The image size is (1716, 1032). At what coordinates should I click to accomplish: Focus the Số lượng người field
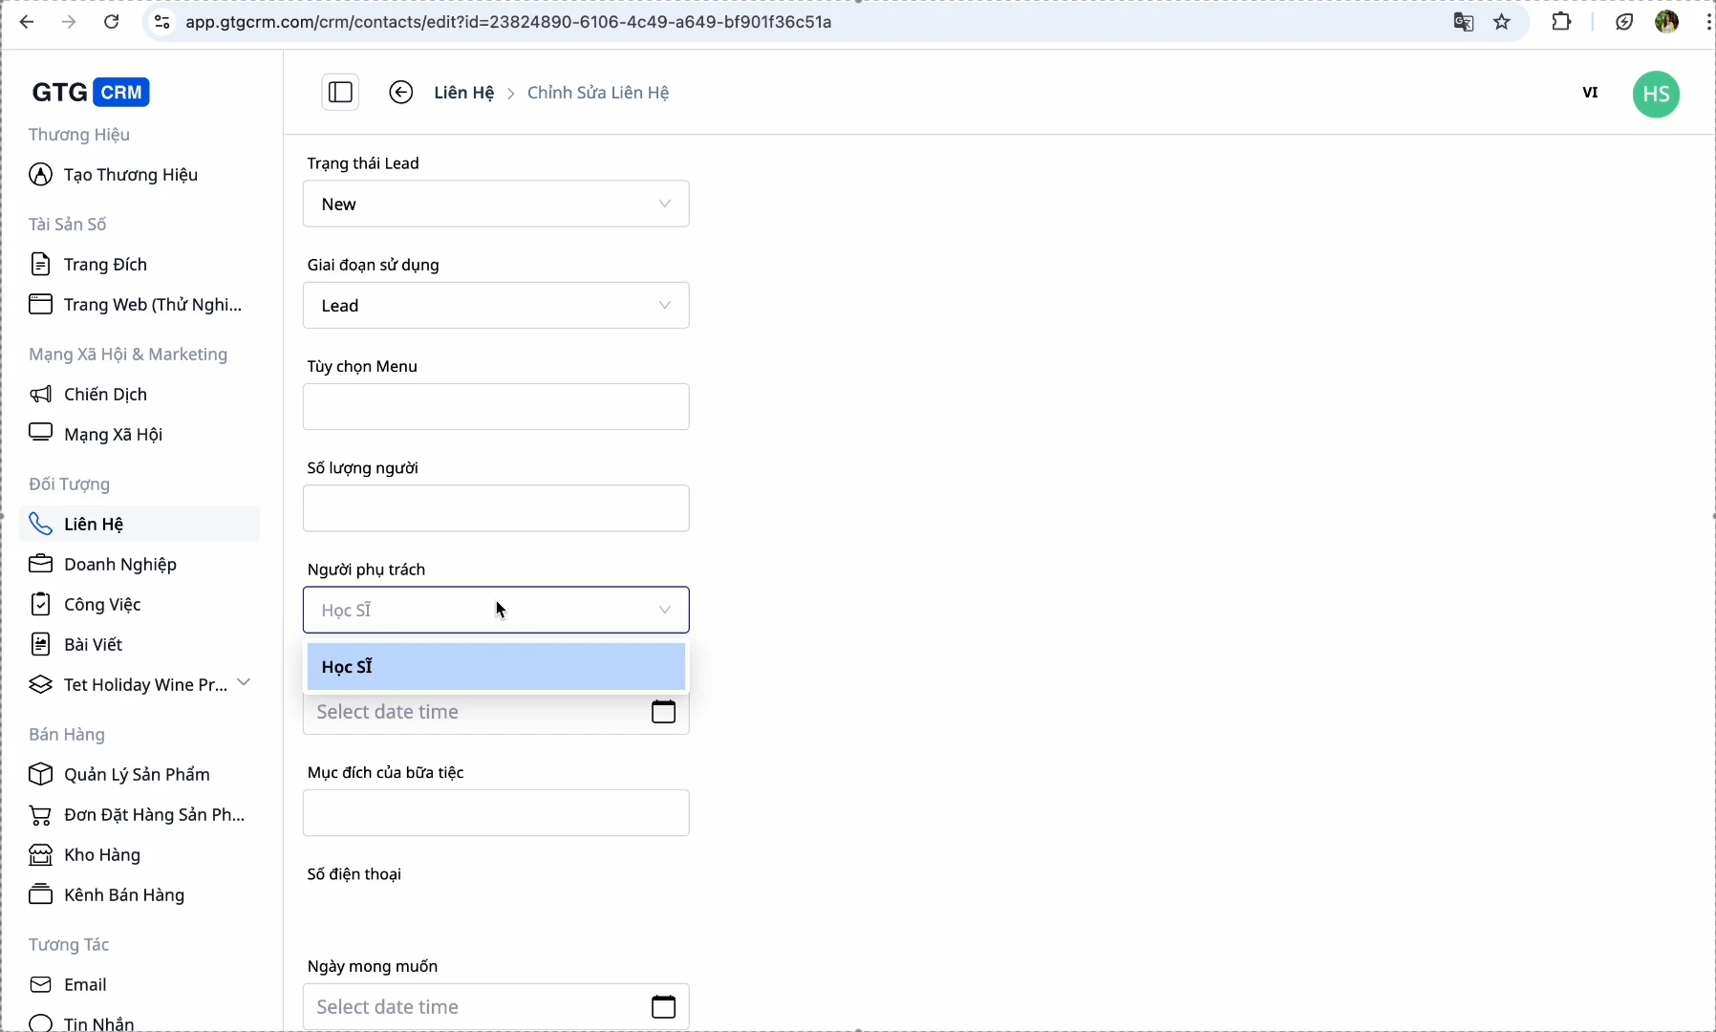[496, 508]
